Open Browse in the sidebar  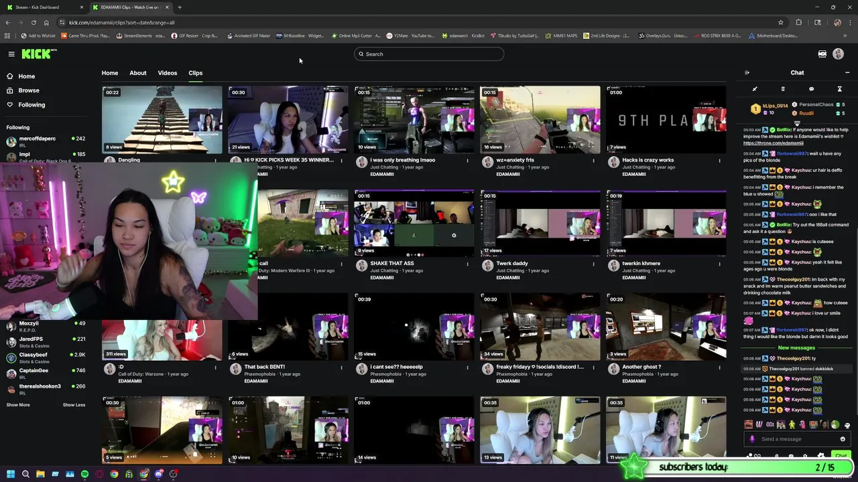[23, 90]
